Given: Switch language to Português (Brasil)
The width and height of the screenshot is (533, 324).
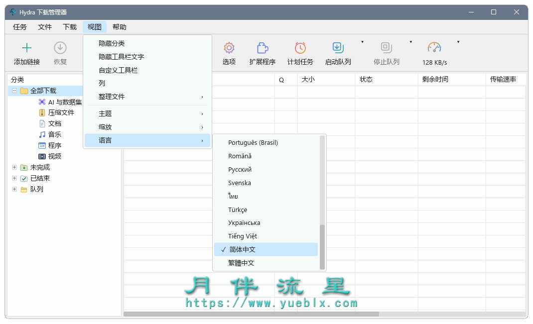Looking at the screenshot, I should tap(266, 143).
